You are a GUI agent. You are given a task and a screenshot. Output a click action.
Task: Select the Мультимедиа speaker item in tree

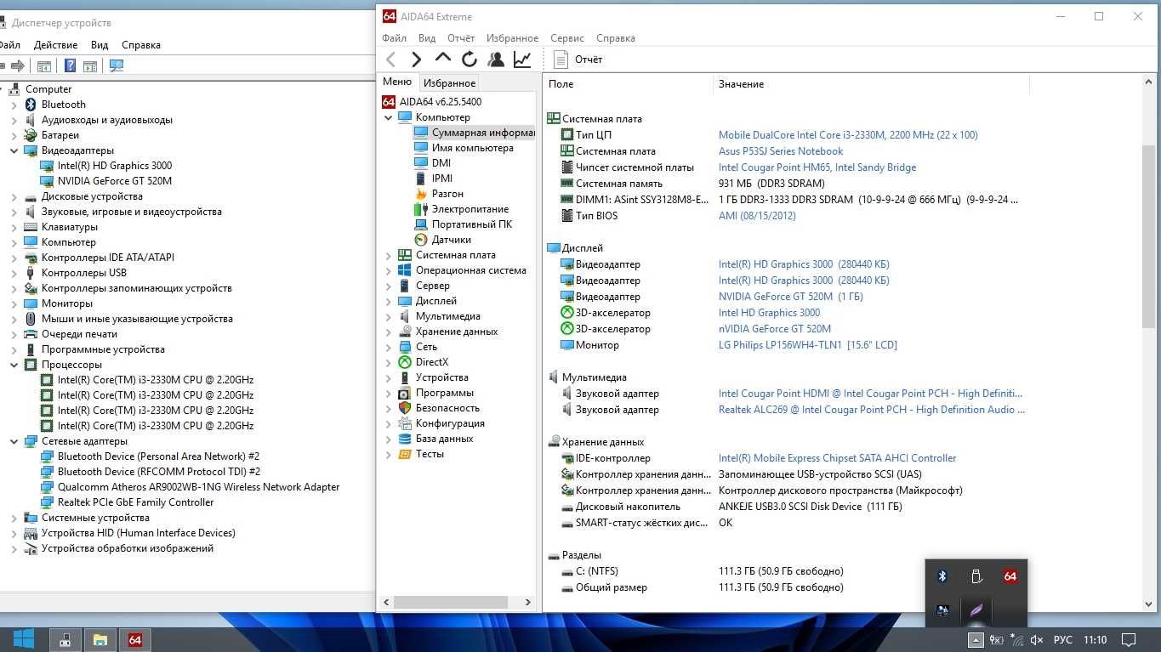pyautogui.click(x=439, y=316)
